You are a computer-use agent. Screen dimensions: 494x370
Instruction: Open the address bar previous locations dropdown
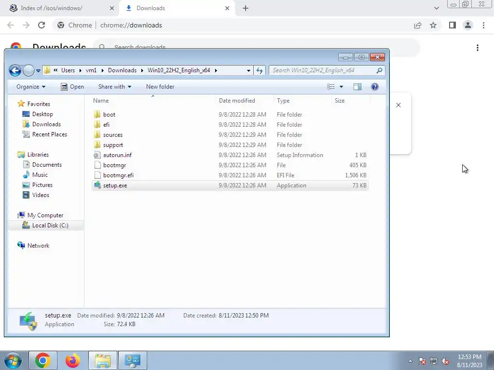tap(248, 70)
